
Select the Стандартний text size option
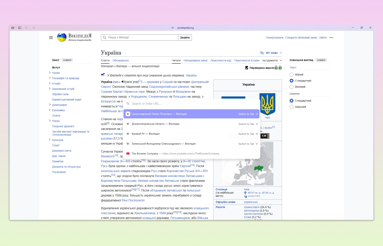(291, 81)
